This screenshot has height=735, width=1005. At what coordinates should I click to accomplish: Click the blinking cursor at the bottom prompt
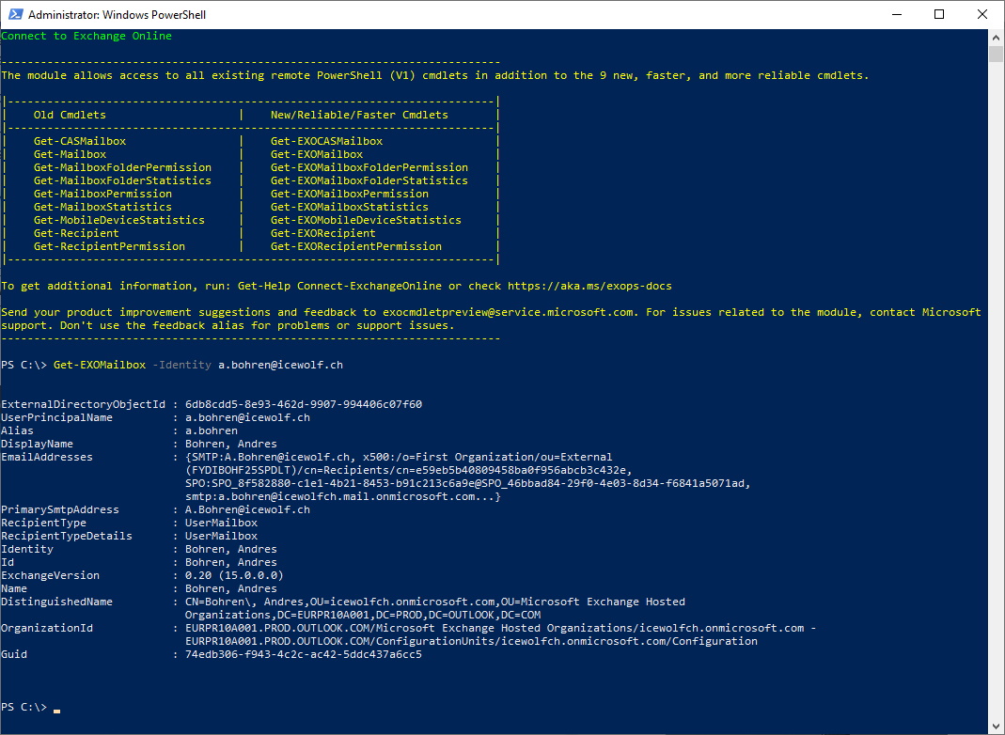click(x=57, y=711)
